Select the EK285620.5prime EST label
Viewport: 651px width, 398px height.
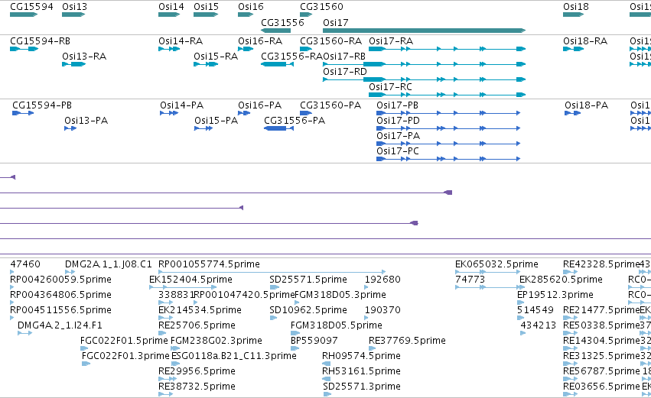point(561,280)
